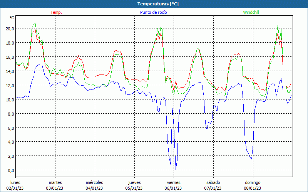
Task: Click the '02/01/23' date label
Action: coord(15,188)
